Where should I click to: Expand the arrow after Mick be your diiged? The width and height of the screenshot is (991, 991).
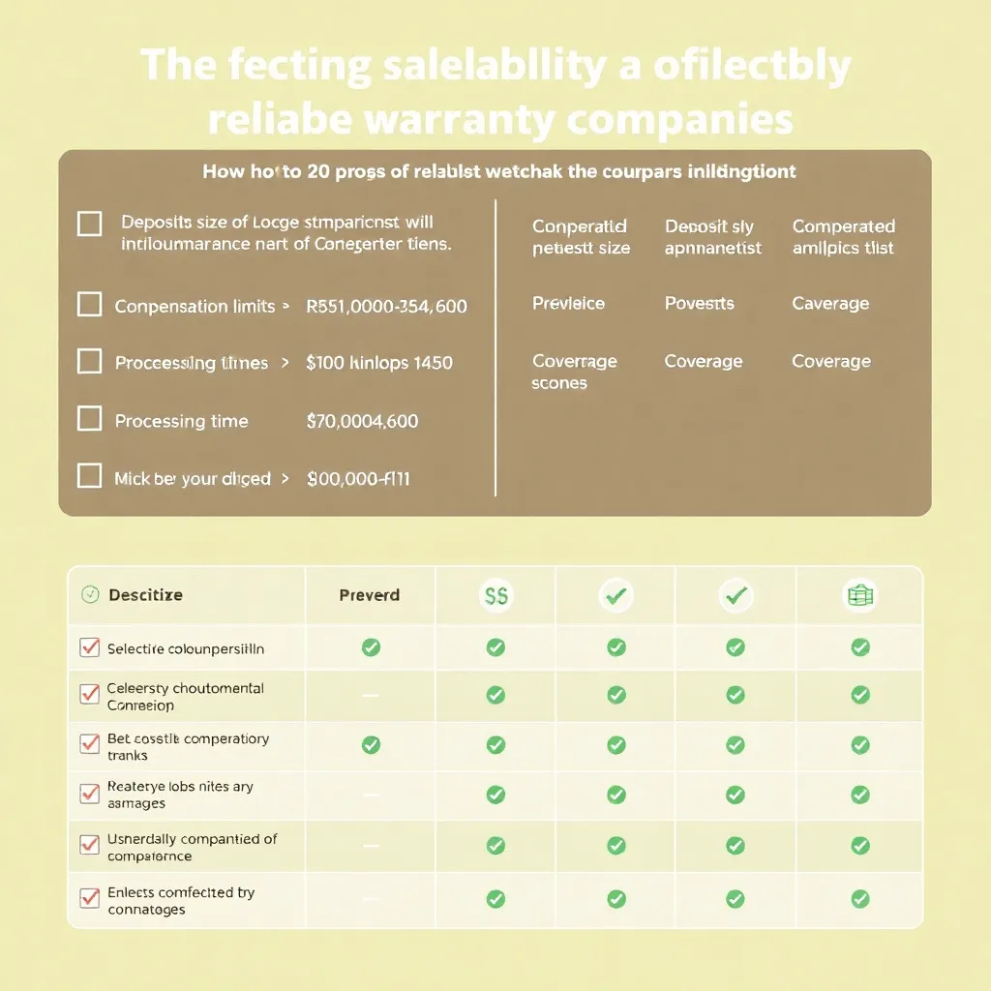pos(285,478)
